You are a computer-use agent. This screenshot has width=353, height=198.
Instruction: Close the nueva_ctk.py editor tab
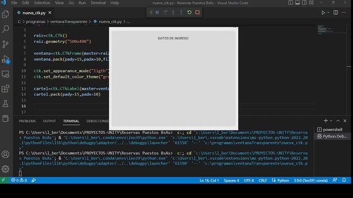pos(50,13)
